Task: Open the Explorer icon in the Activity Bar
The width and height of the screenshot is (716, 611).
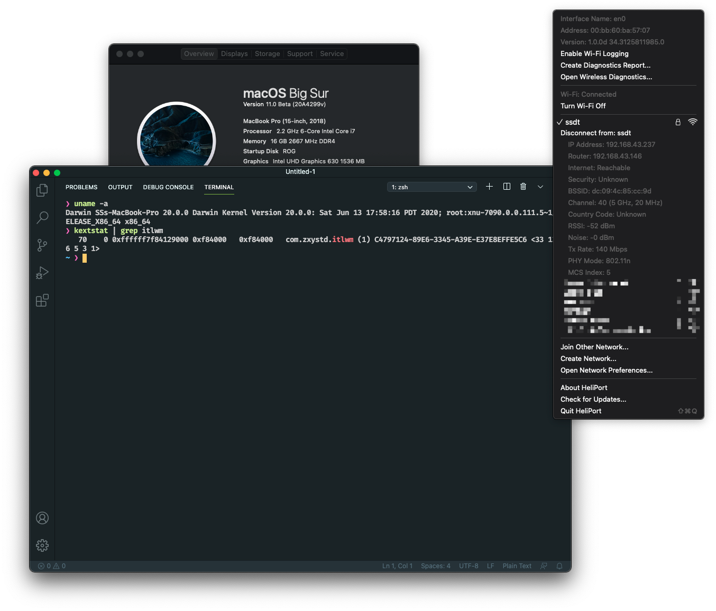Action: 42,190
